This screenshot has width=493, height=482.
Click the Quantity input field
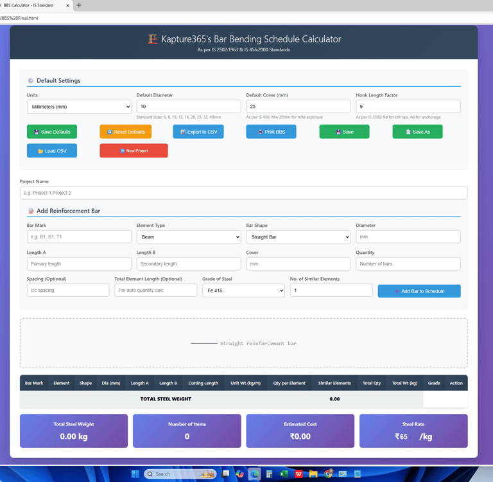(x=408, y=264)
